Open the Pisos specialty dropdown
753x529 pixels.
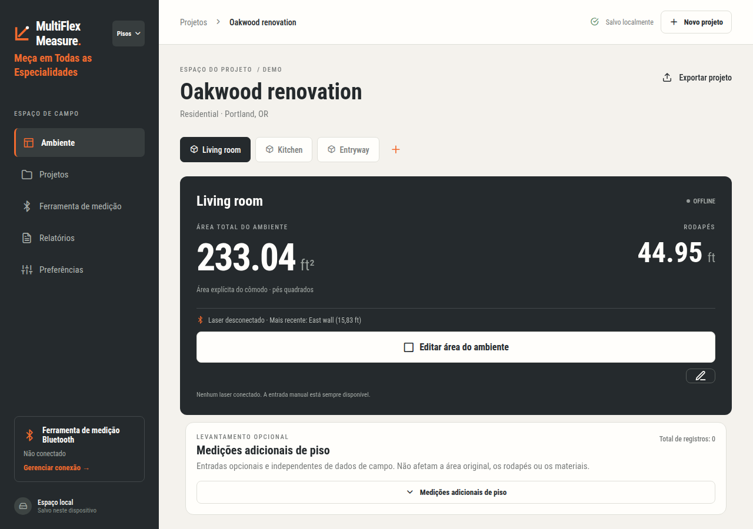pyautogui.click(x=128, y=34)
